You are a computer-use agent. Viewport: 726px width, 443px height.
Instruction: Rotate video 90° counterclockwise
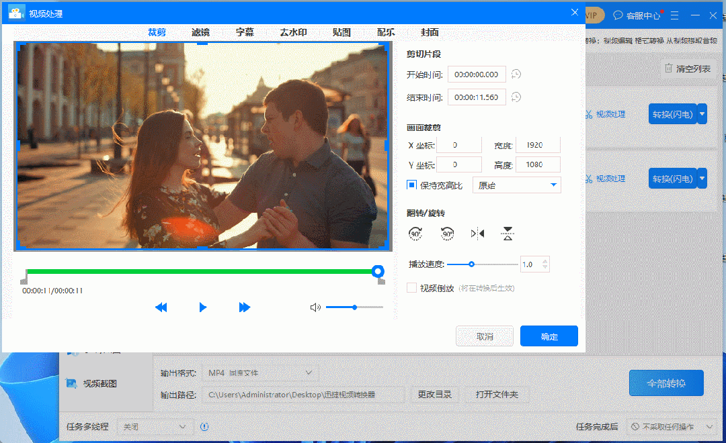pyautogui.click(x=447, y=234)
